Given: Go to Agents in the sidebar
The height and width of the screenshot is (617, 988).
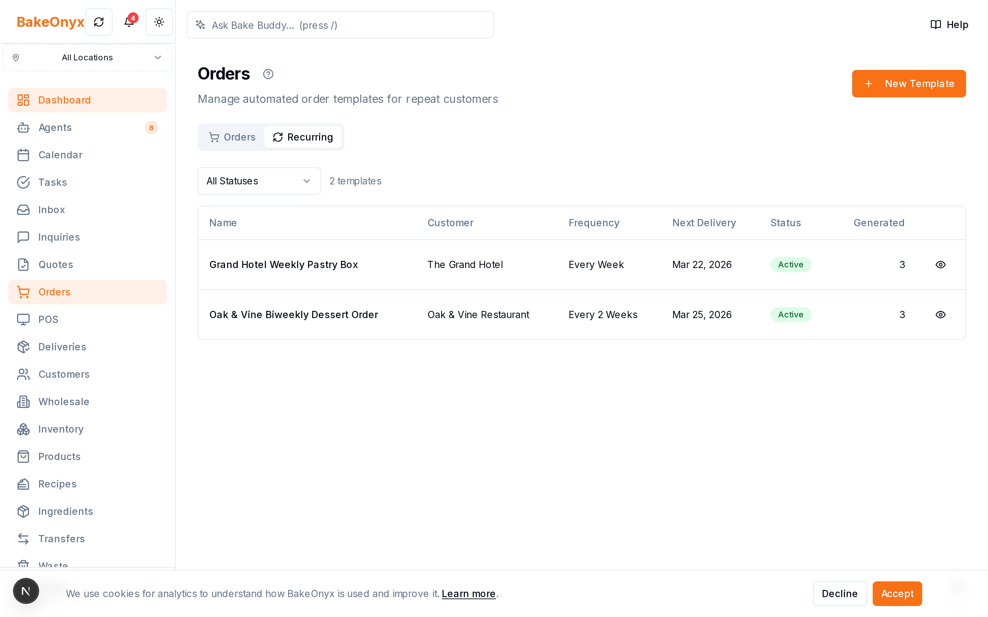Looking at the screenshot, I should pos(87,128).
